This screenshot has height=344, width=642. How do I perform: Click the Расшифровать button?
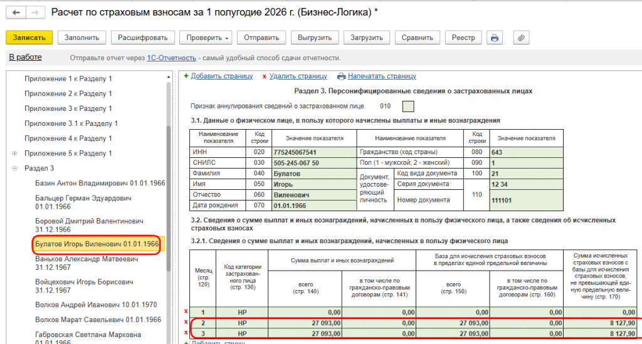pos(143,38)
